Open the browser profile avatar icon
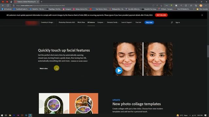This screenshot has height=117, width=209. (201, 6)
